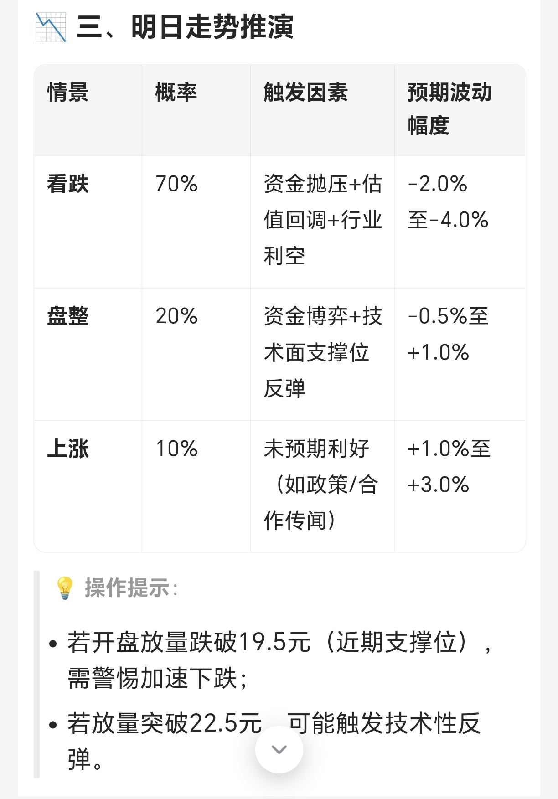Tap the scroll-down chevron floating button
Screen dimensions: 558x799
279,749
